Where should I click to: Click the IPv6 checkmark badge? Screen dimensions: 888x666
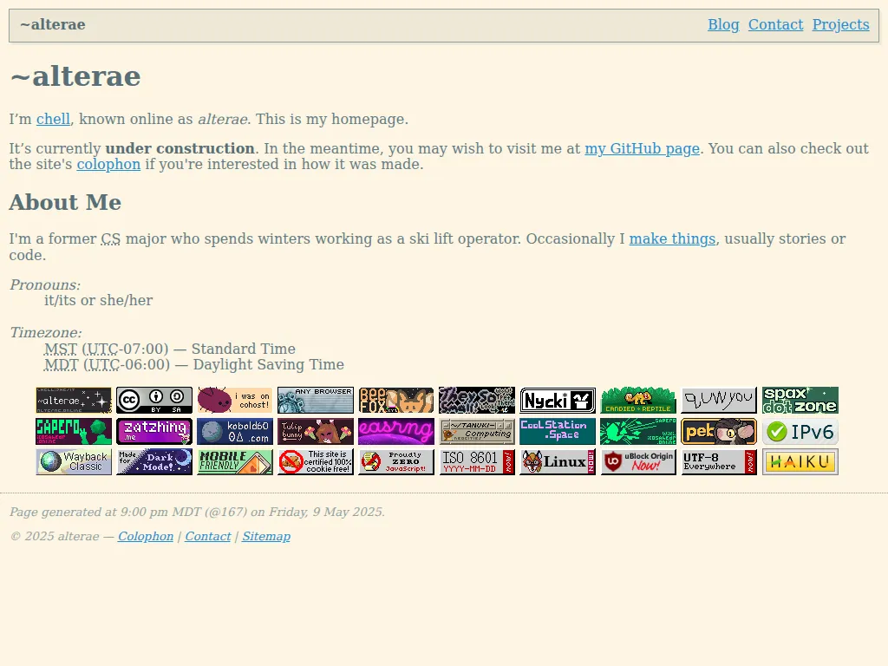(800, 431)
